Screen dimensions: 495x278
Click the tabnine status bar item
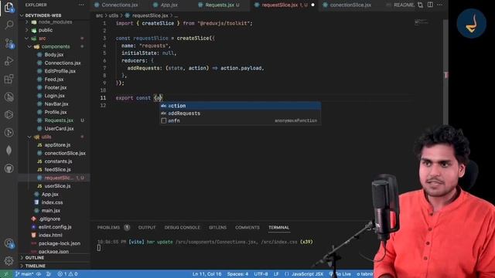pyautogui.click(x=364, y=274)
